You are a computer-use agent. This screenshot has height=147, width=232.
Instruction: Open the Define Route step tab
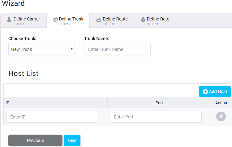pyautogui.click(x=112, y=20)
